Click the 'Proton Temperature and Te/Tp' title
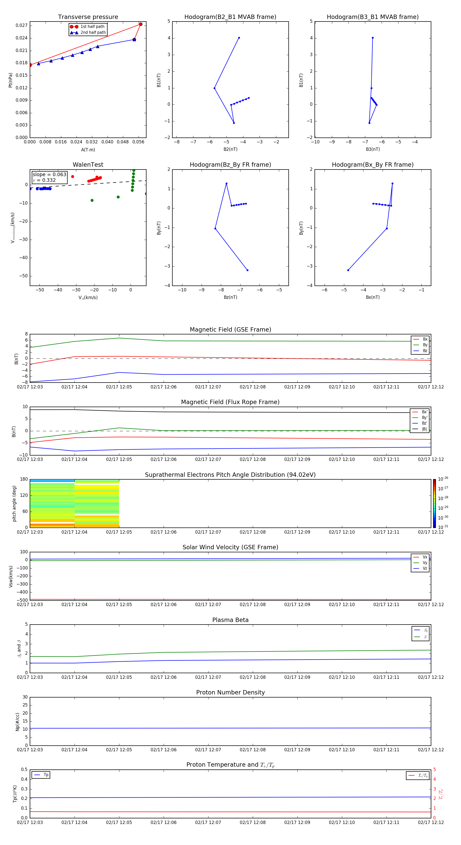 click(230, 765)
